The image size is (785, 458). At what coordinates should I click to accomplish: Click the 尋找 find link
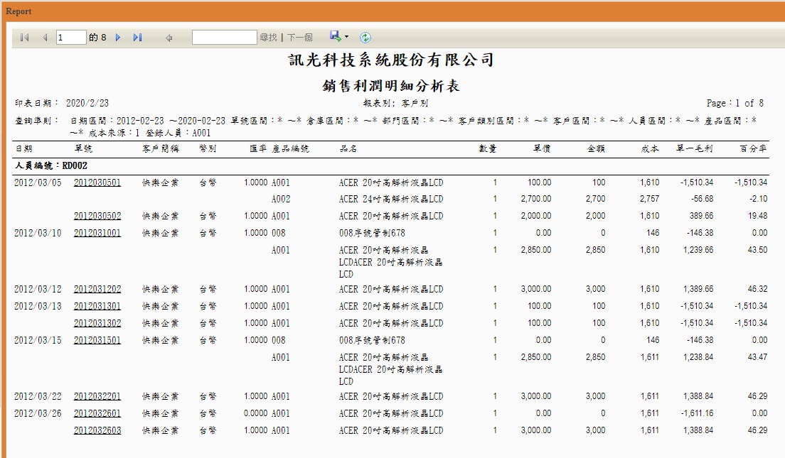(x=268, y=38)
